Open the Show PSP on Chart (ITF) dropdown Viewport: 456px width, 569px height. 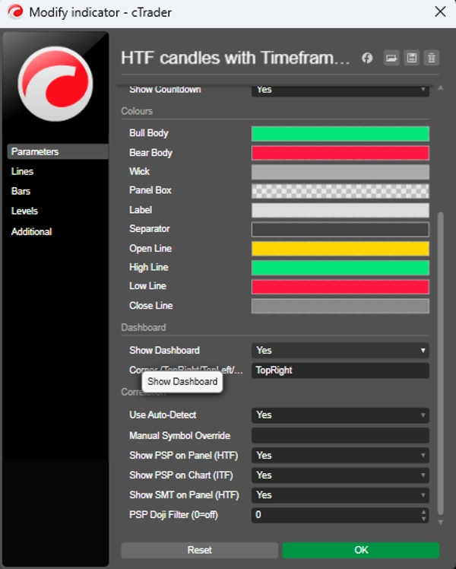[x=340, y=475]
